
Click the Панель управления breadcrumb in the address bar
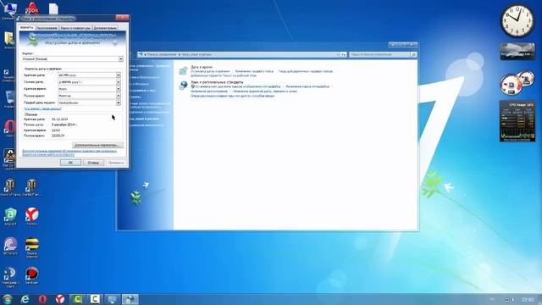pos(163,54)
